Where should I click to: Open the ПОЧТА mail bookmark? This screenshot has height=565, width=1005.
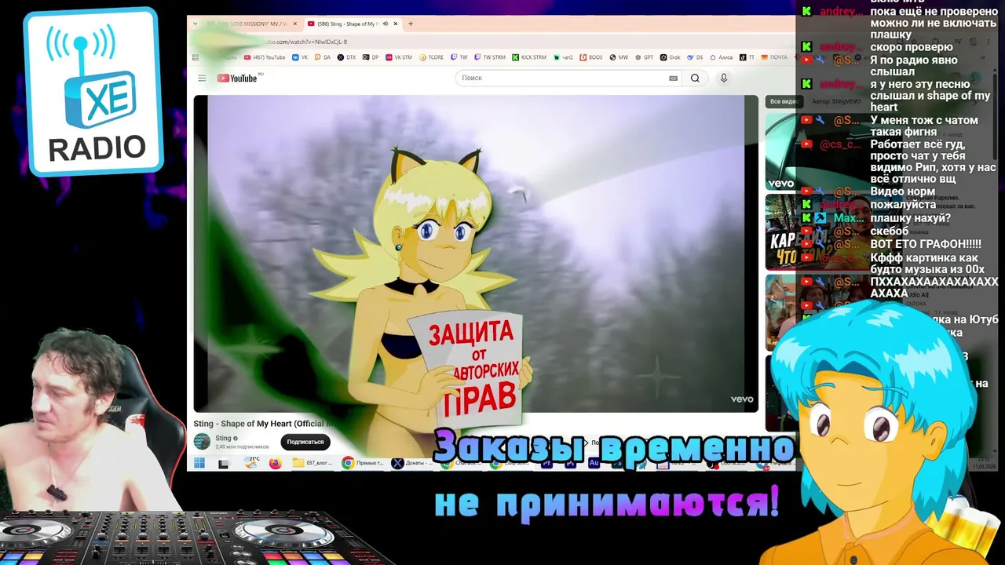pos(774,57)
